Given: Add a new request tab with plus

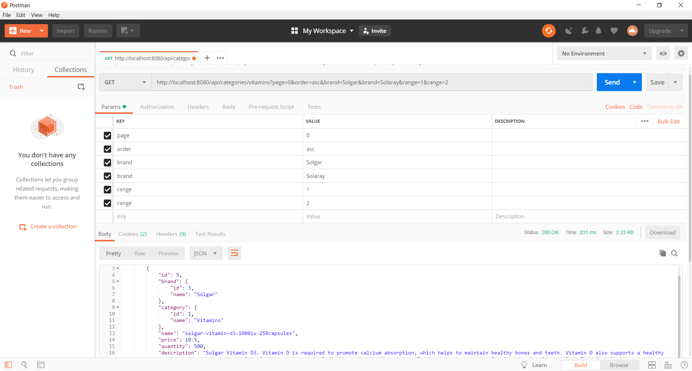Looking at the screenshot, I should [x=207, y=58].
